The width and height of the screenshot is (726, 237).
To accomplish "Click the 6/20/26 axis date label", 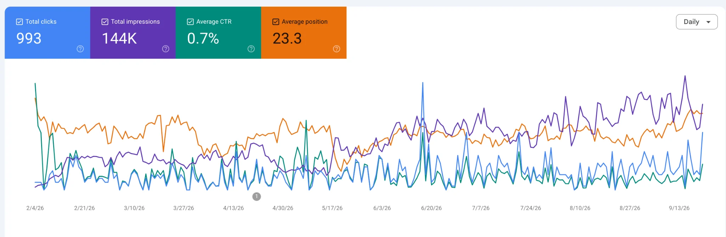I will [431, 208].
